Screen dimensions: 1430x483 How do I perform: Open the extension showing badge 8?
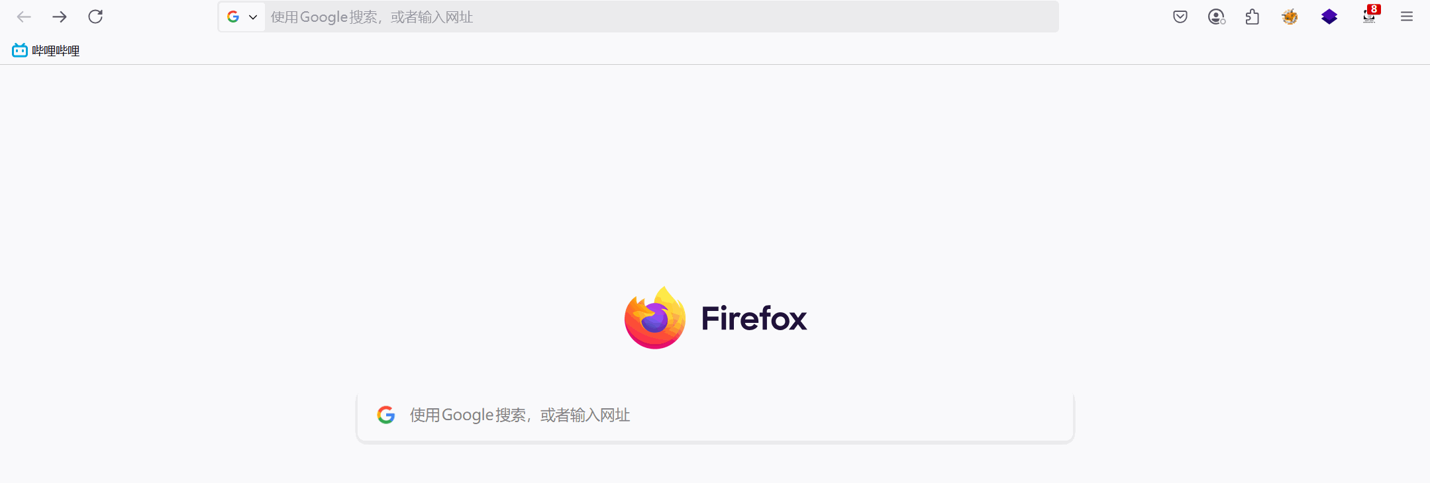tap(1370, 15)
